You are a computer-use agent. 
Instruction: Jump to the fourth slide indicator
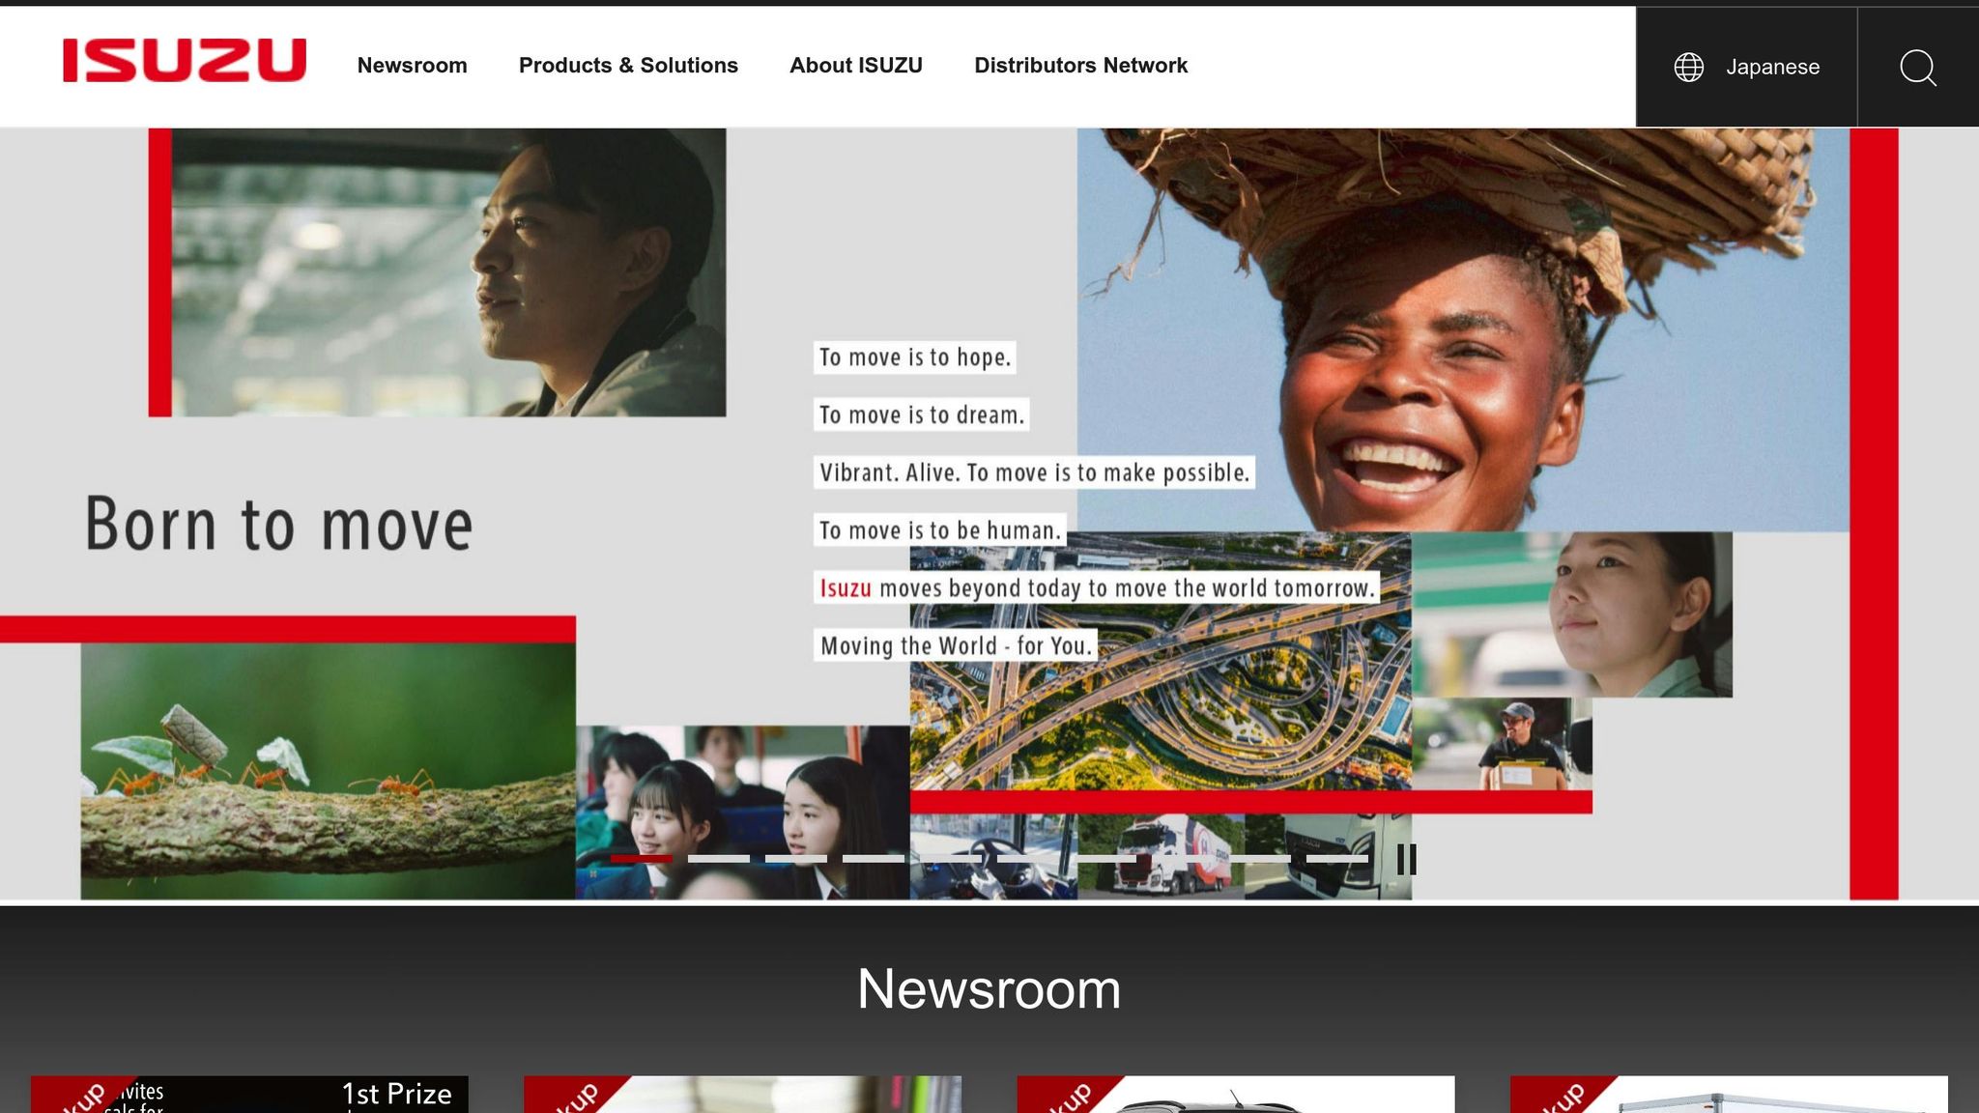pos(873,858)
